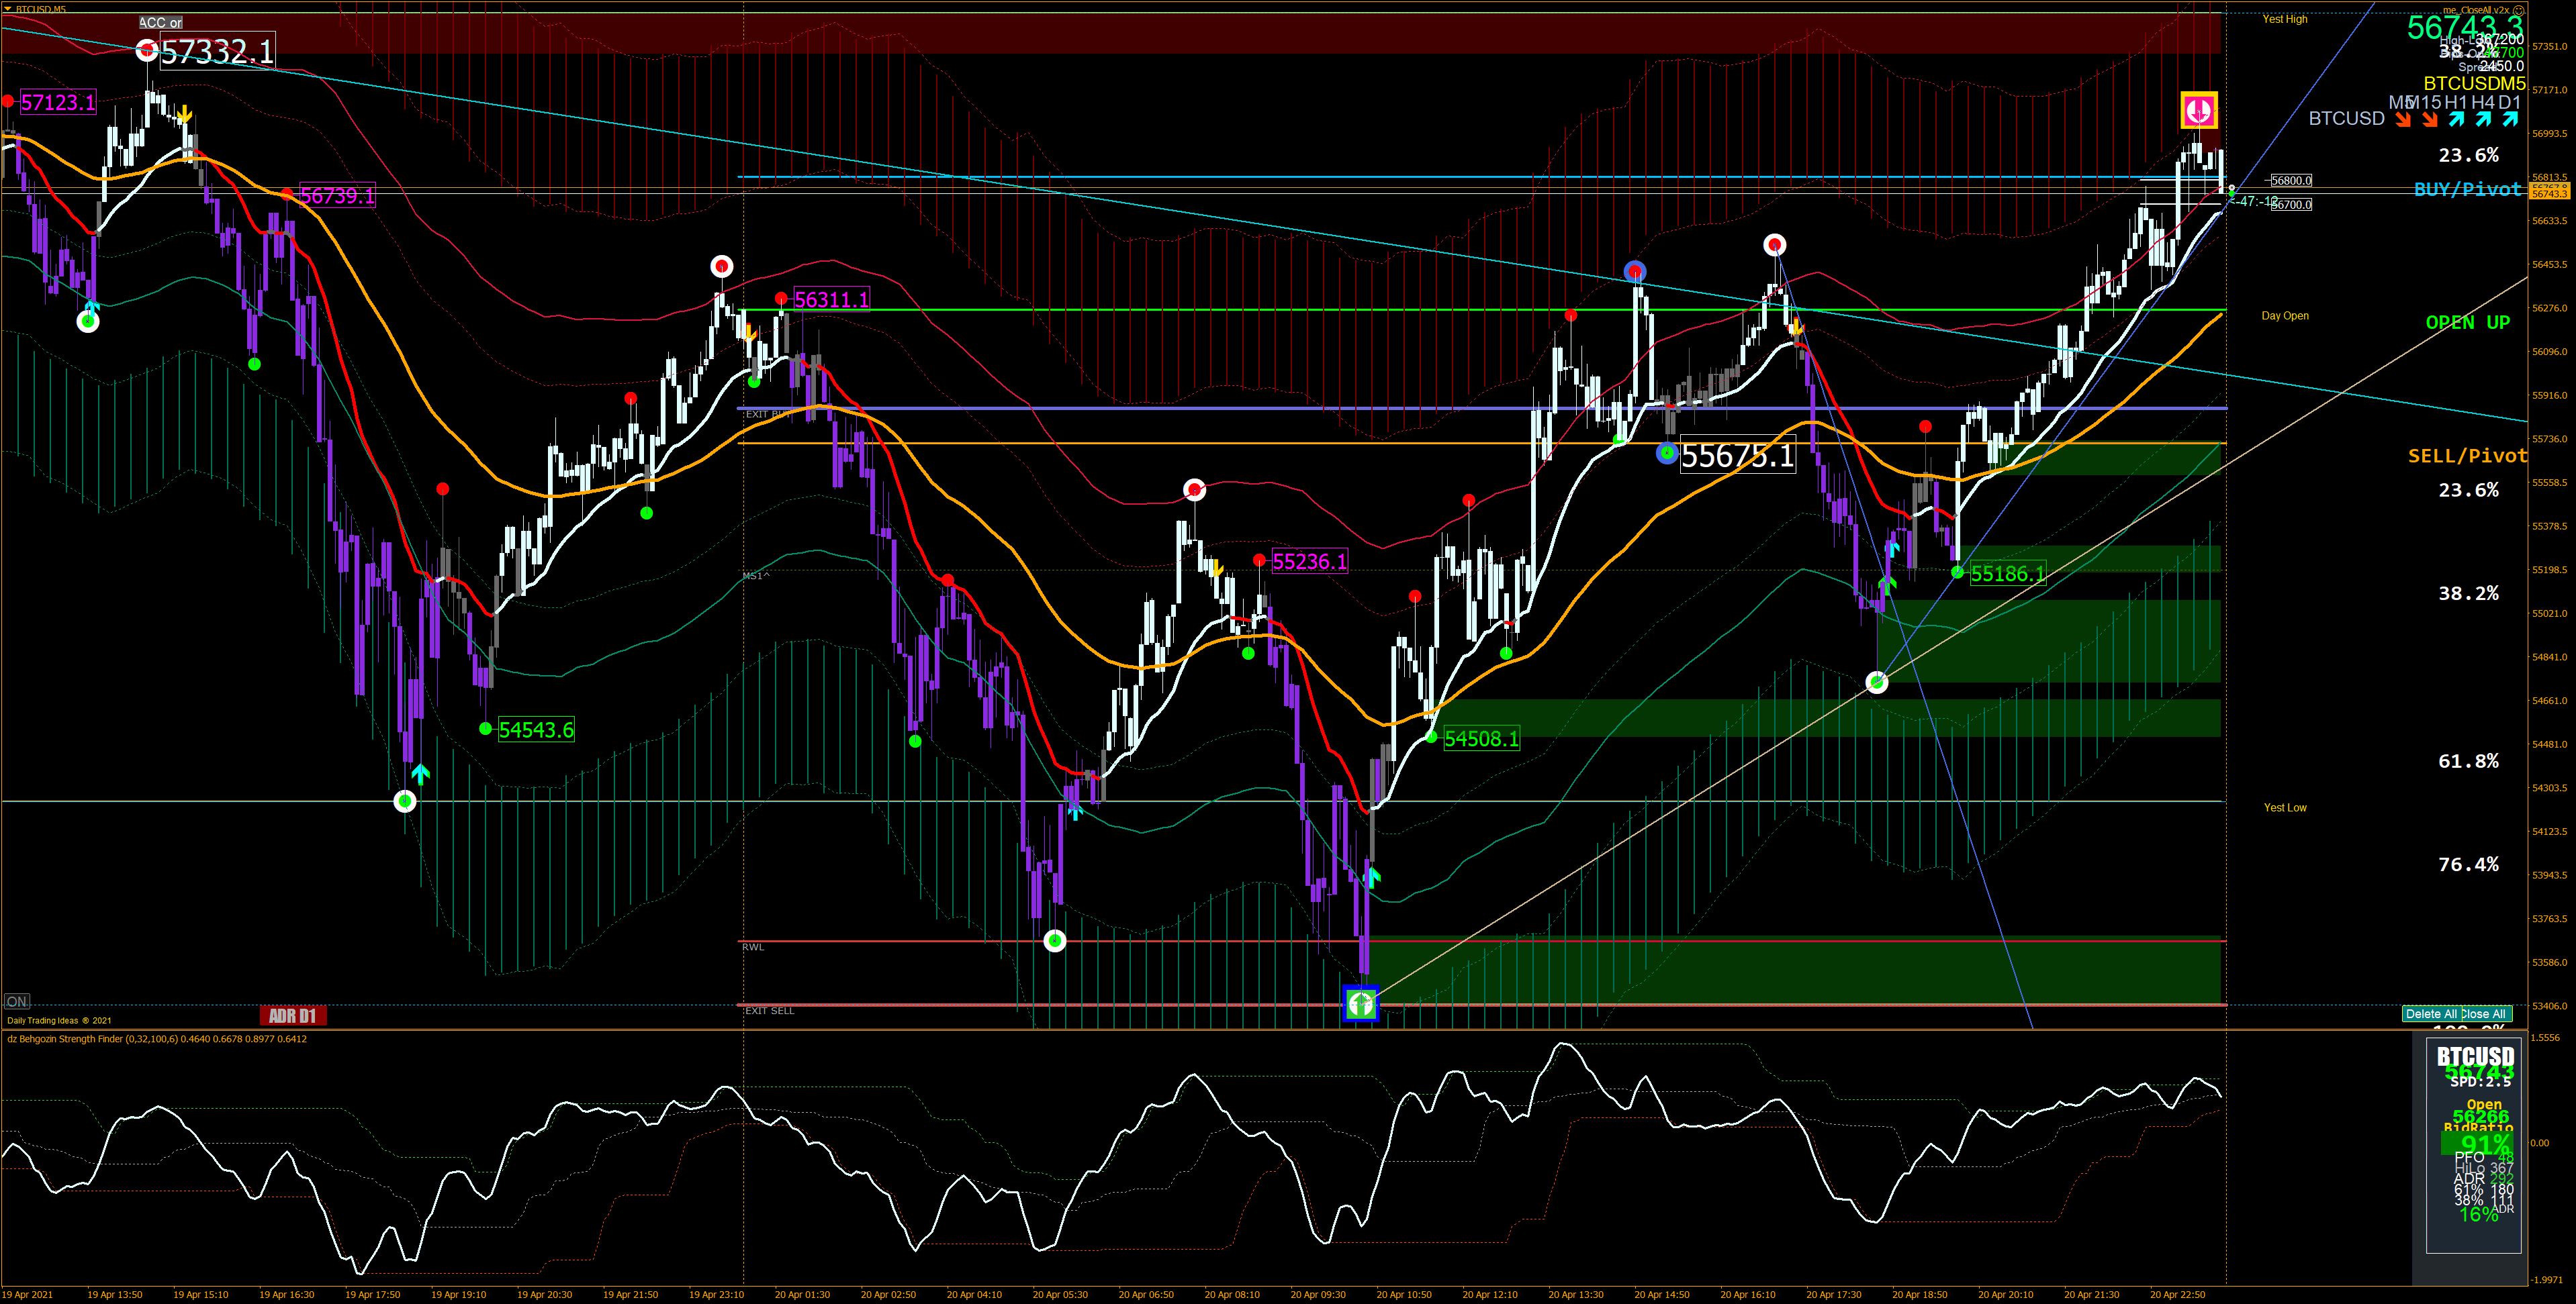Click the green 91% BidRatio bar
The width and height of the screenshot is (2576, 1304).
click(2476, 1143)
